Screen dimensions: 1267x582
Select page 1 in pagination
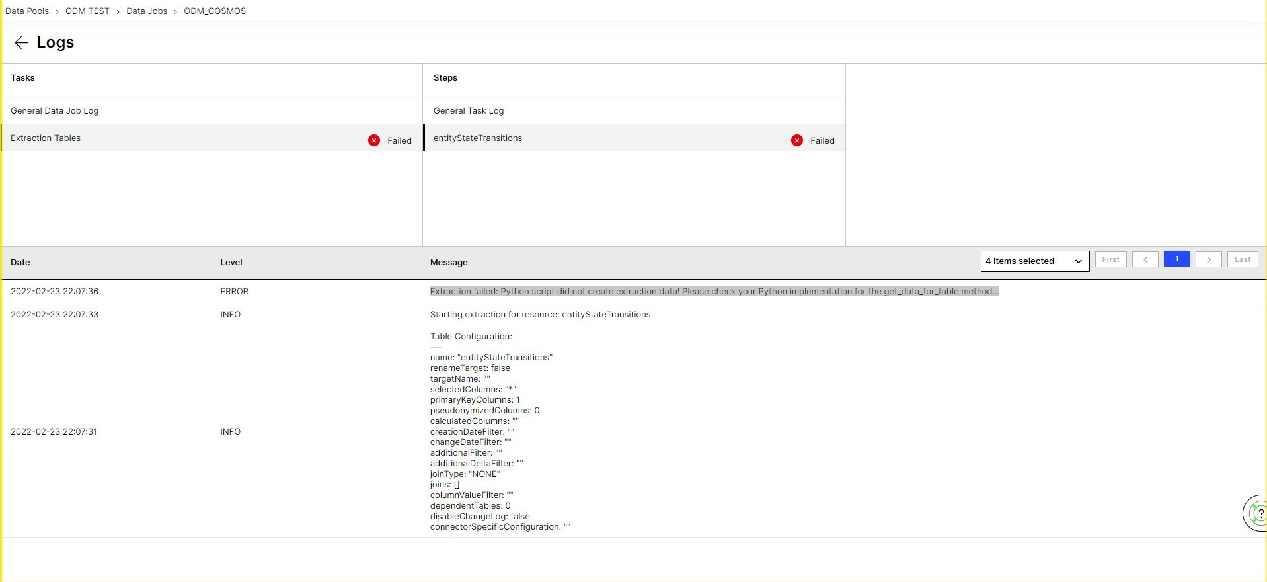(1177, 259)
